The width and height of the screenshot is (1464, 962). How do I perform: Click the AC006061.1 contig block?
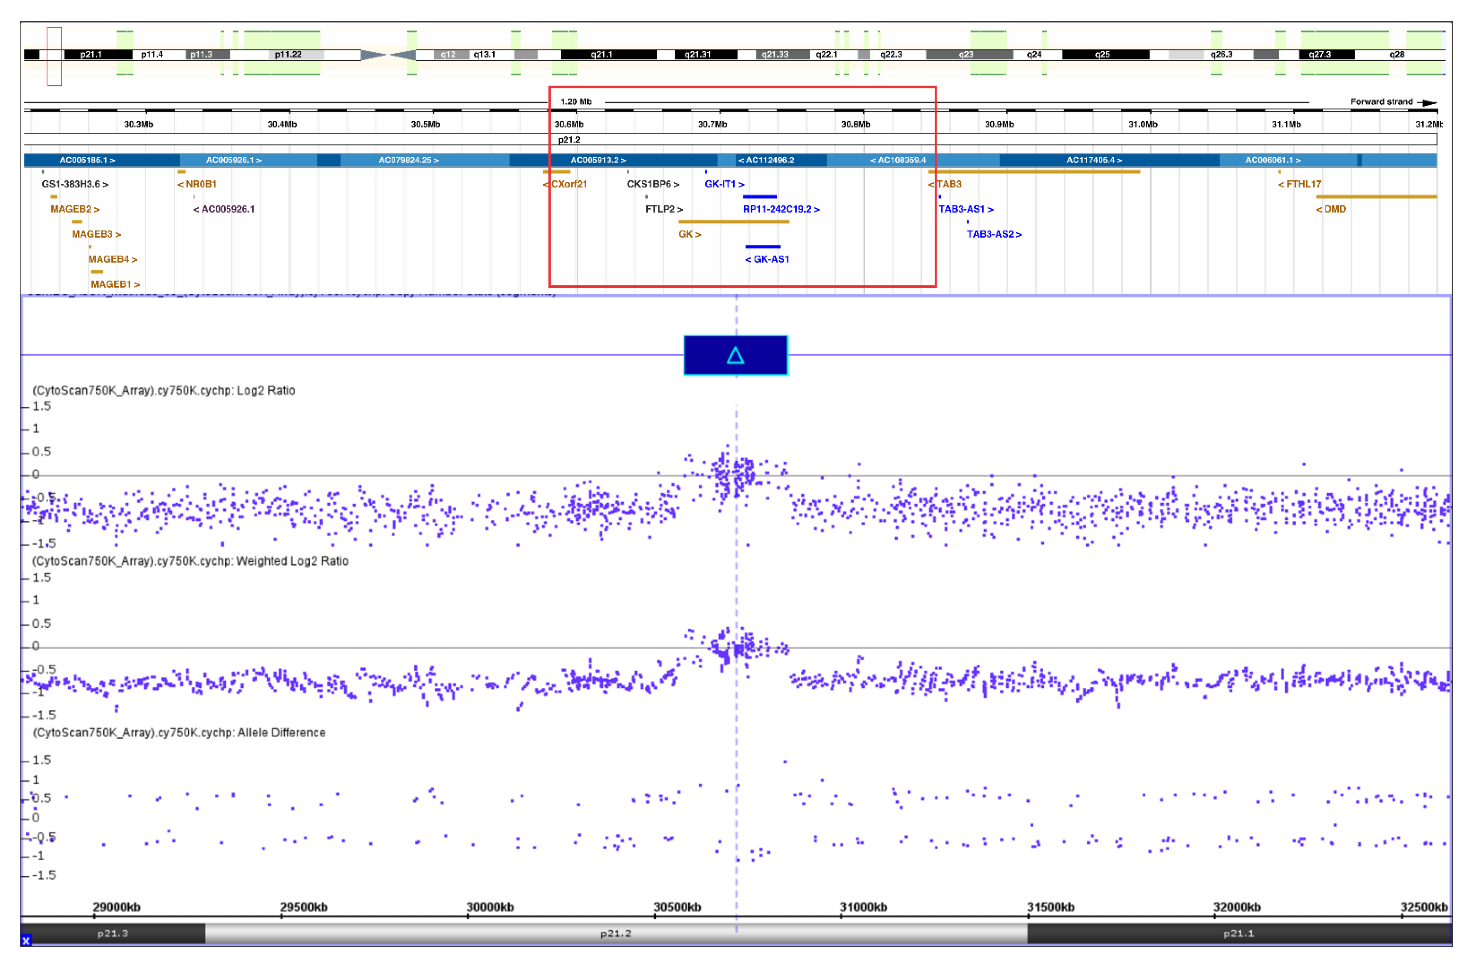[1288, 160]
